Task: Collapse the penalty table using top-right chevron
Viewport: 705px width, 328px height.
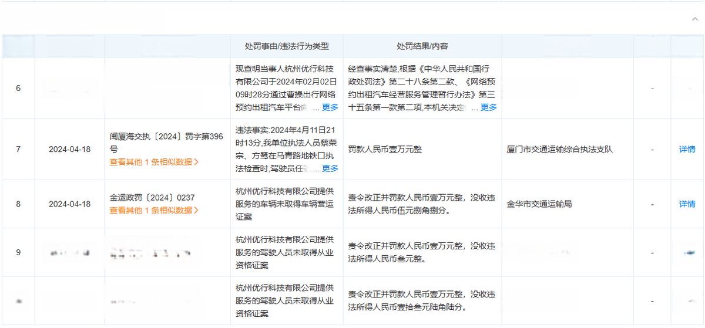Action: [x=695, y=19]
